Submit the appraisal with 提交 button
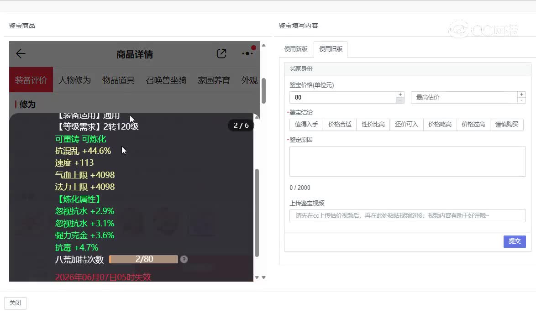536x314 pixels. click(515, 241)
